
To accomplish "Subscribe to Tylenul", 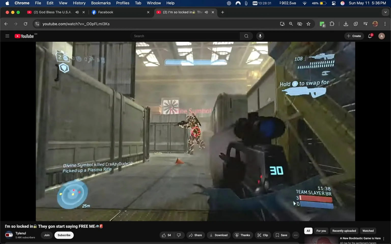I will [x=64, y=235].
